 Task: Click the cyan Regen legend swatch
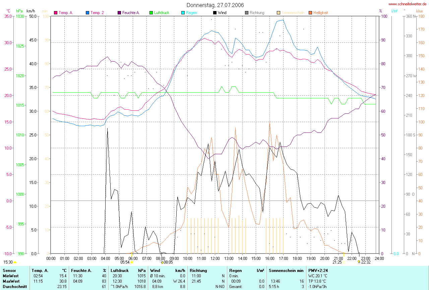pyautogui.click(x=183, y=13)
